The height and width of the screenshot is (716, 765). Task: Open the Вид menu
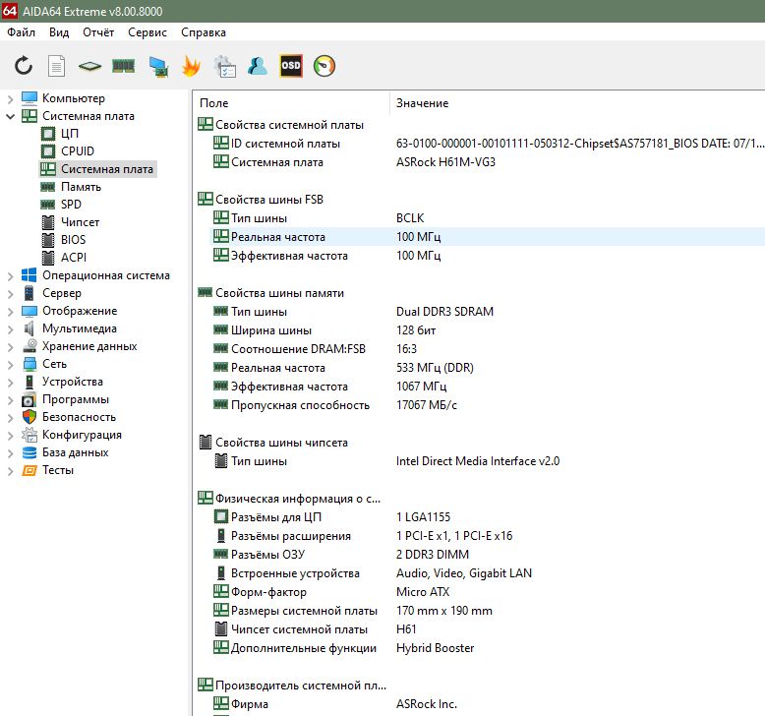pos(59,32)
